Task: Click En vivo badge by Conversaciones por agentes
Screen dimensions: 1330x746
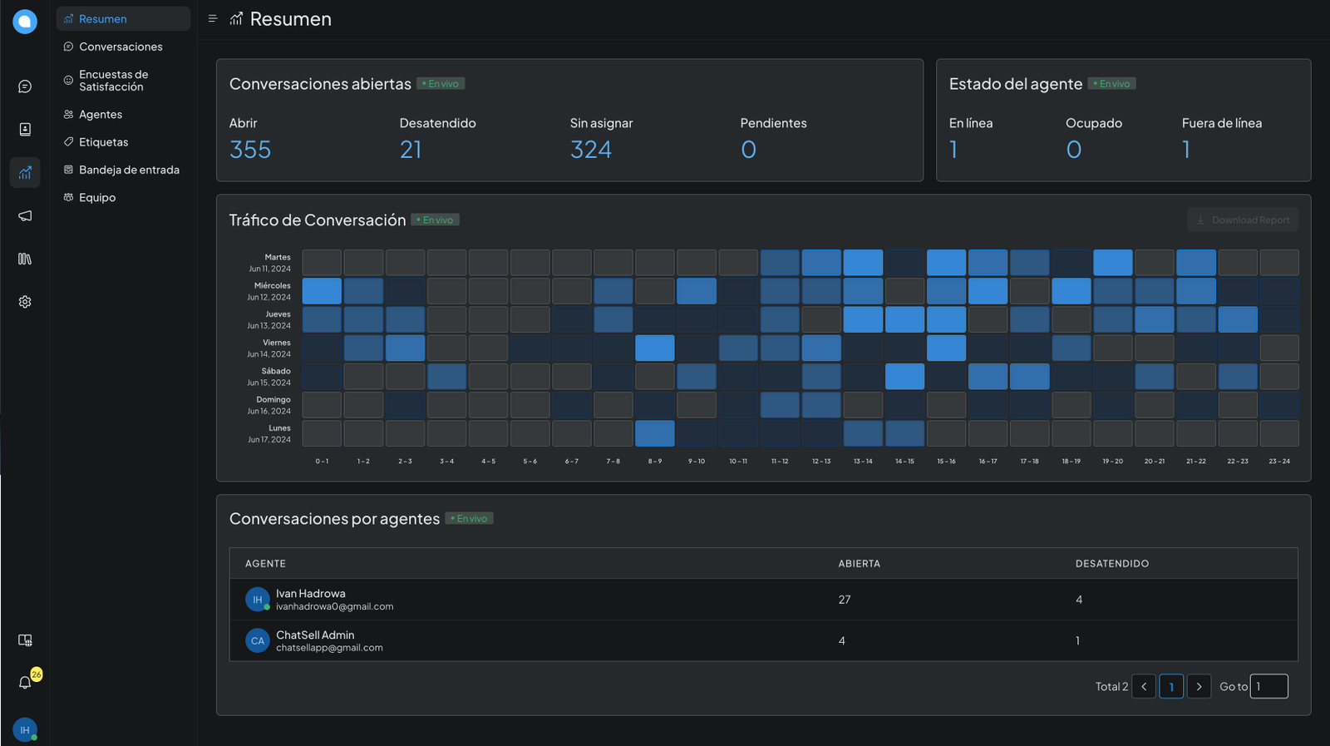Action: tap(469, 519)
